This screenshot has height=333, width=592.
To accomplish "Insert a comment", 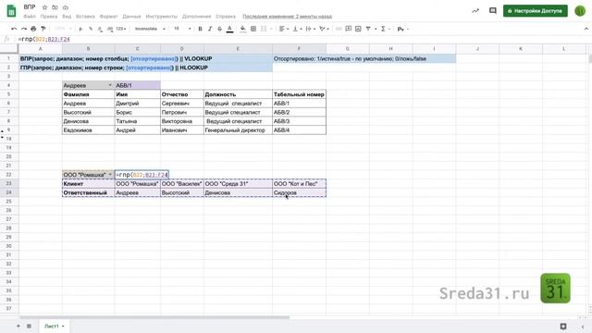I will [x=348, y=29].
